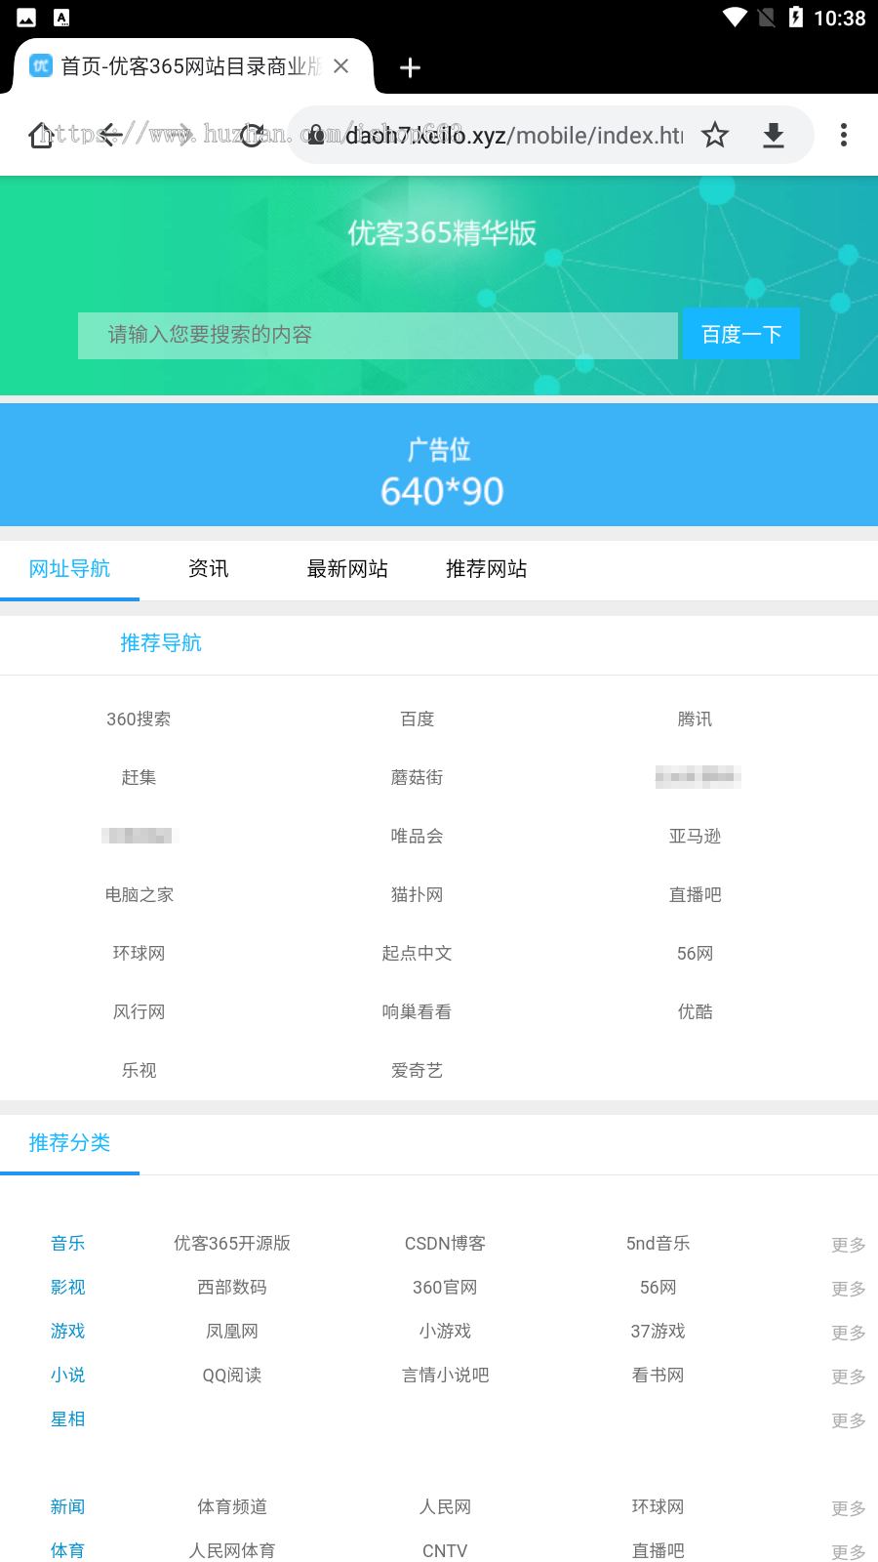Select the 推荐导航 section tab
This screenshot has width=878, height=1562.
point(161,643)
